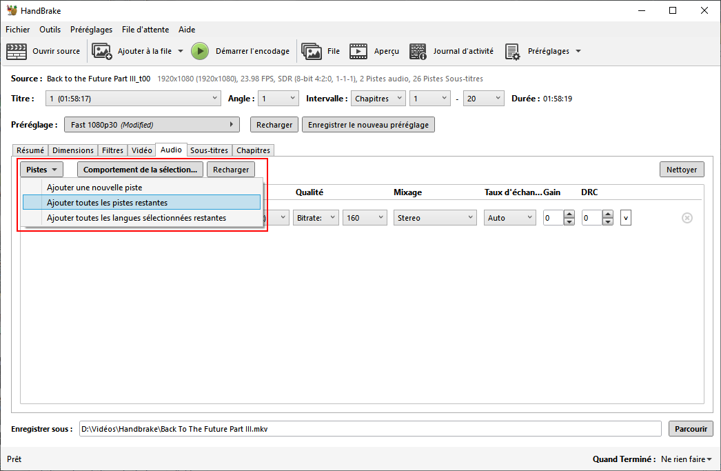
Task: Open the File queue icon
Action: (x=312, y=51)
